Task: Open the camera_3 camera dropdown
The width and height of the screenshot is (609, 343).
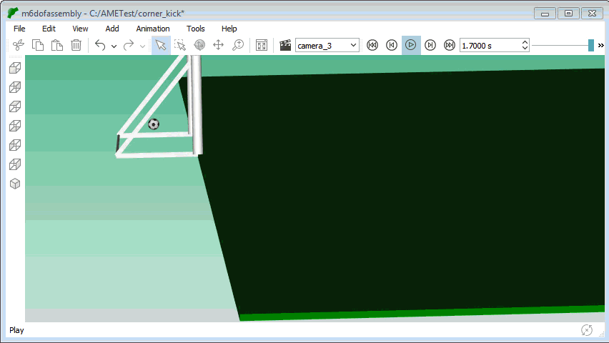Action: point(327,46)
